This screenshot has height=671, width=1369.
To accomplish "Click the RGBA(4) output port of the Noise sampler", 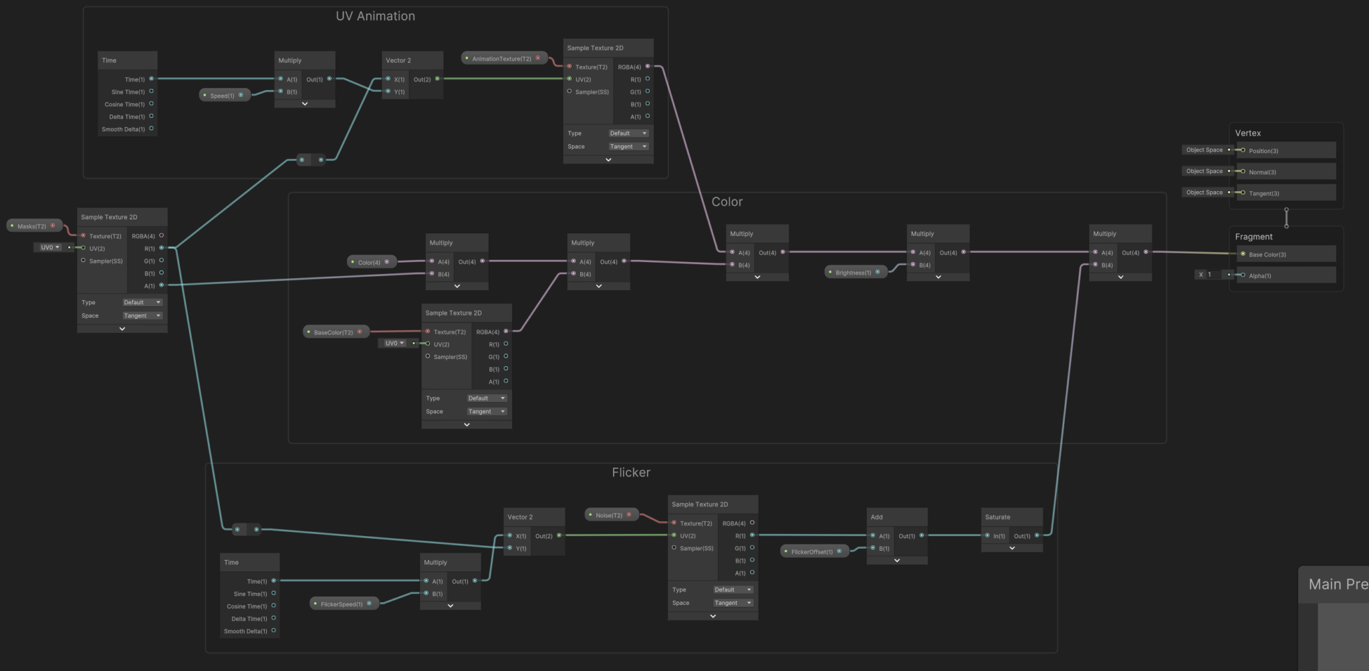I will pos(752,523).
